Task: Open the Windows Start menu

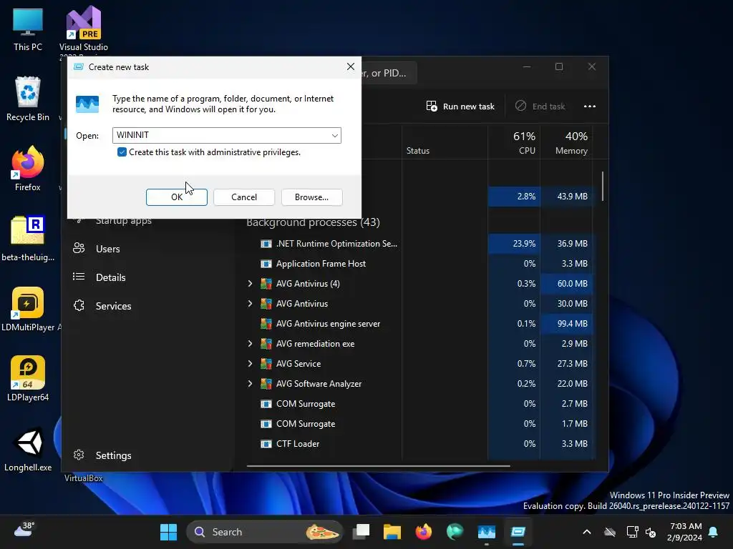Action: point(168,532)
